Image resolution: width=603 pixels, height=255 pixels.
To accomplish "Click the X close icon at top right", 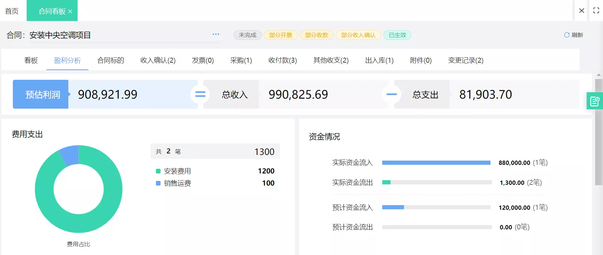I will click(582, 11).
